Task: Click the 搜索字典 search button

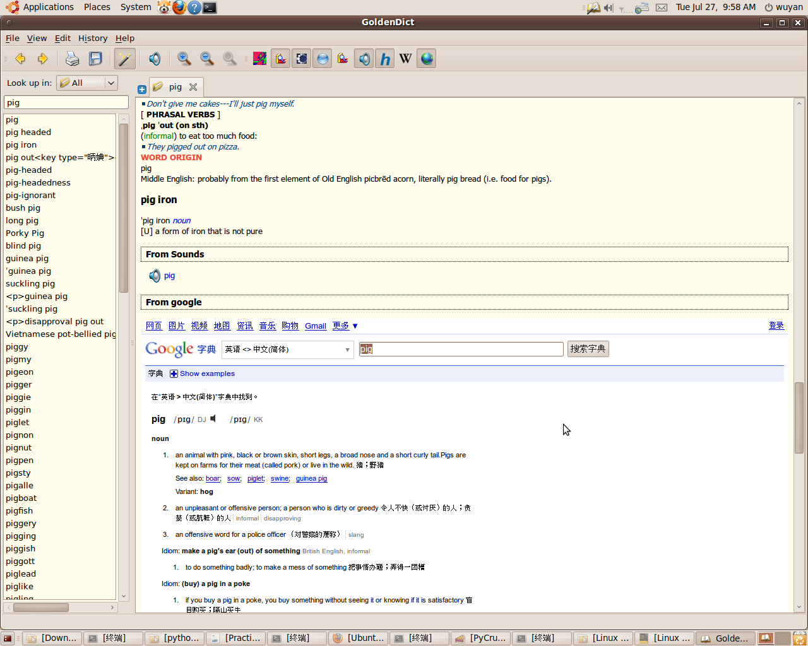Action: click(x=588, y=349)
